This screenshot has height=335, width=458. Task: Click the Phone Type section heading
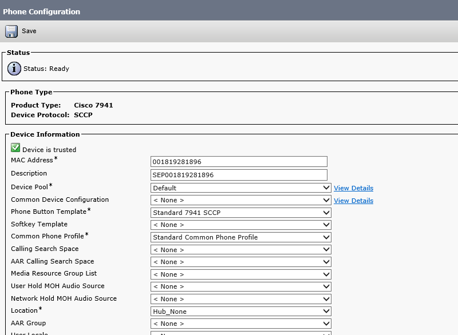pyautogui.click(x=31, y=92)
